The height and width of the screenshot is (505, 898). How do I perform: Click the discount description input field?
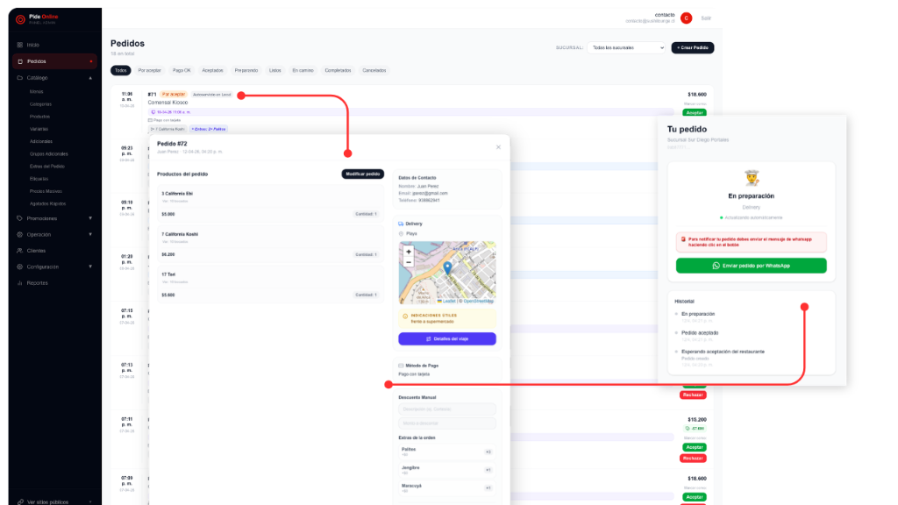pyautogui.click(x=447, y=409)
